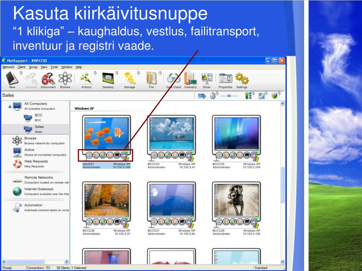Click the stopwatch update-interval icon
Viewport: 362px width, 271px height.
[x=212, y=96]
